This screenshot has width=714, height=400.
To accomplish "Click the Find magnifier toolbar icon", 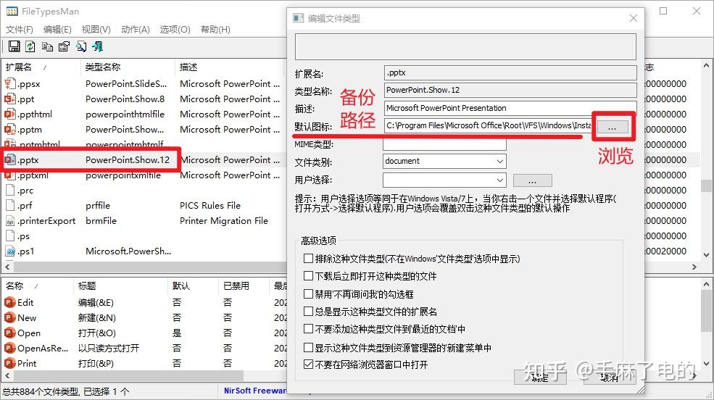I will tap(81, 46).
